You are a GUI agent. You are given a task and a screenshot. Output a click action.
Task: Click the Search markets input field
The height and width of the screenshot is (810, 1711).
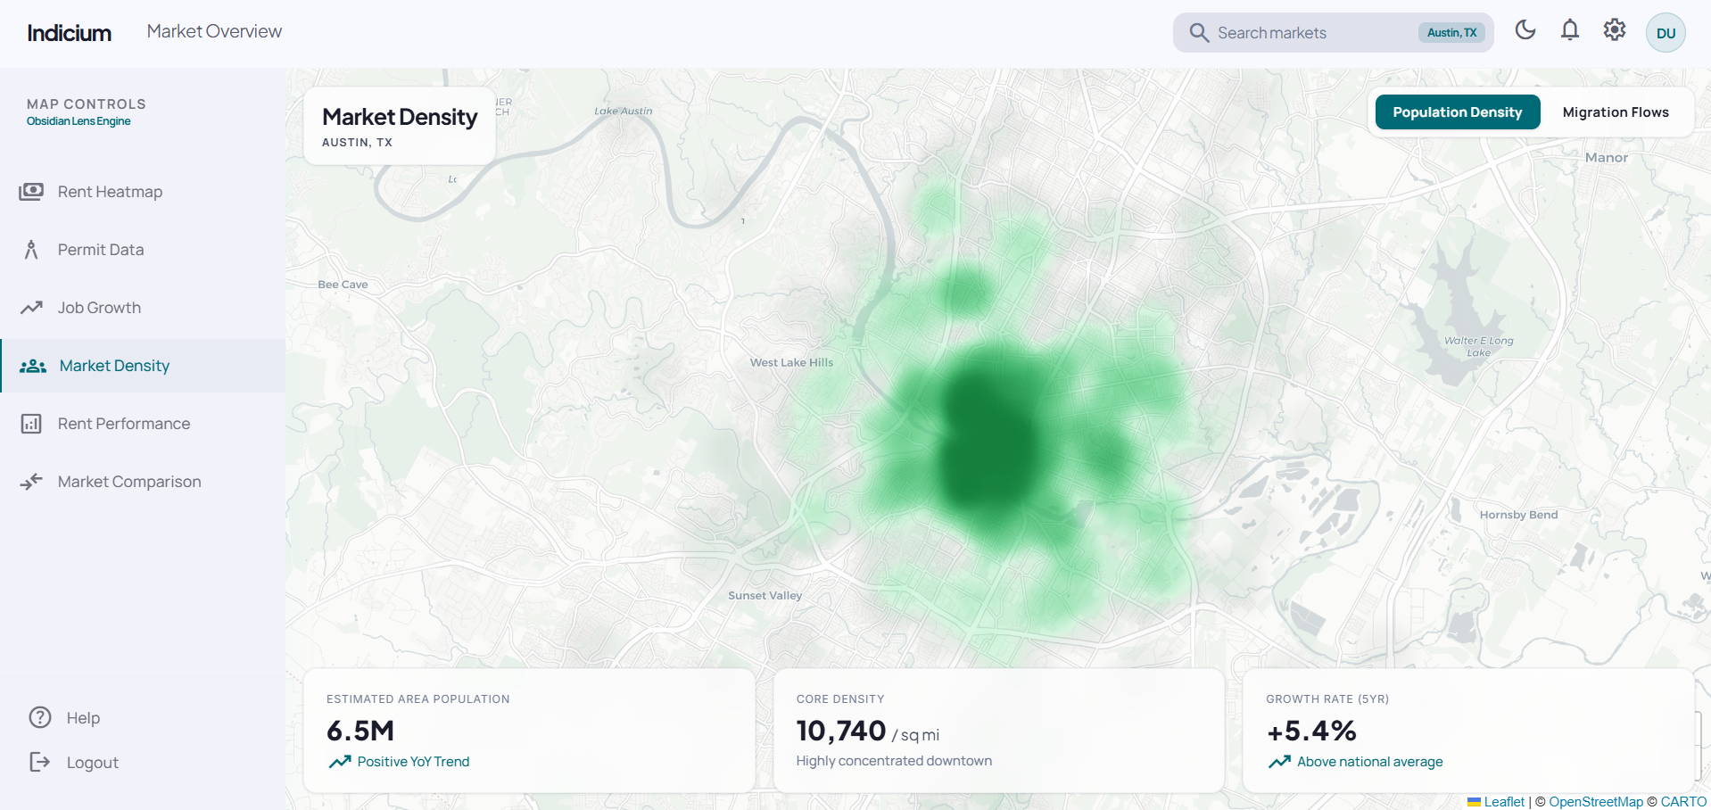tap(1311, 33)
